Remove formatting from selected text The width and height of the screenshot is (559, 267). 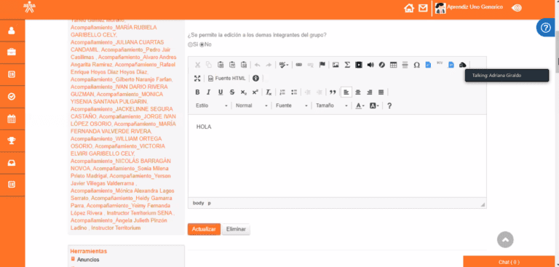(269, 92)
